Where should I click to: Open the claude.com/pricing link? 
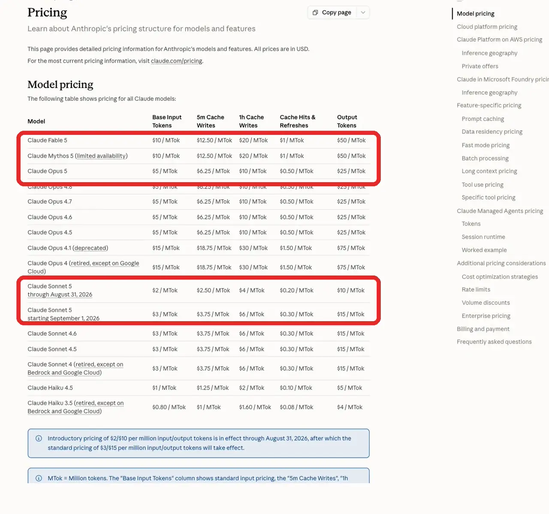pyautogui.click(x=176, y=61)
